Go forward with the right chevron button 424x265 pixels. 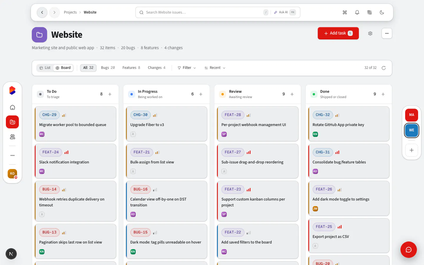pyautogui.click(x=54, y=12)
